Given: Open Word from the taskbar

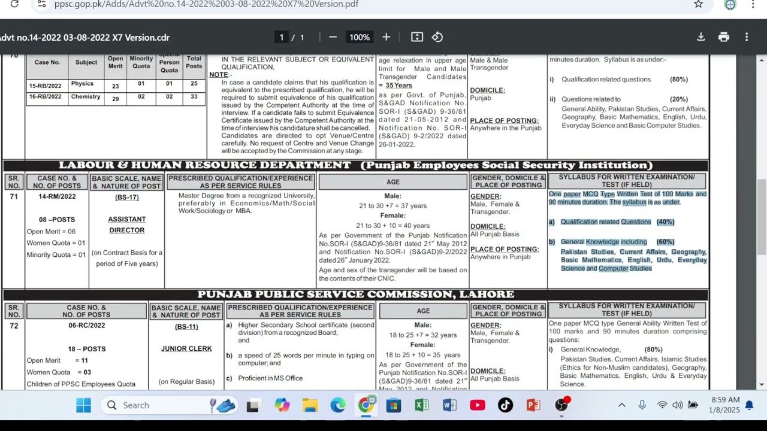Looking at the screenshot, I should click(449, 405).
